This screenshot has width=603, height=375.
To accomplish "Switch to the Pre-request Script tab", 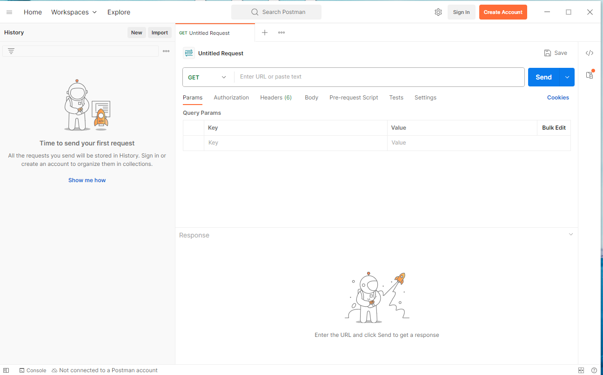I will pos(354,98).
